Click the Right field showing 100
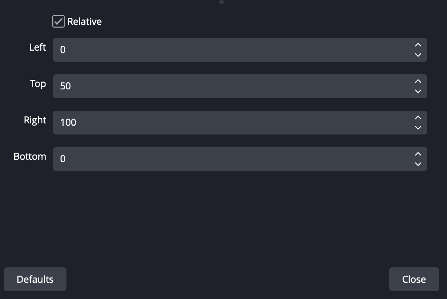The height and width of the screenshot is (299, 447). [198, 123]
